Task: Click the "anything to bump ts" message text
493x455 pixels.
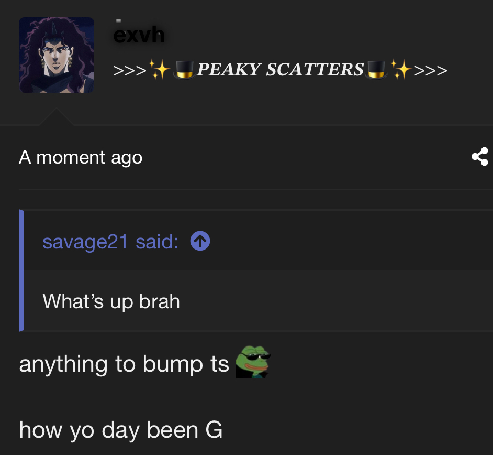Action: [124, 364]
